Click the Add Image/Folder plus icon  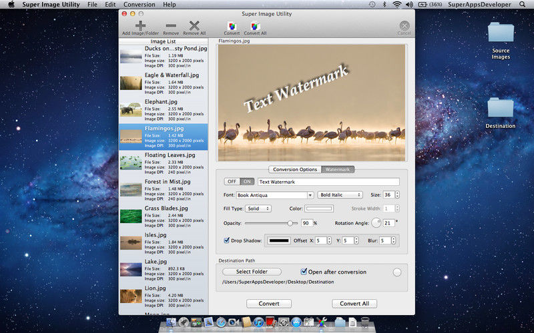[x=140, y=26]
